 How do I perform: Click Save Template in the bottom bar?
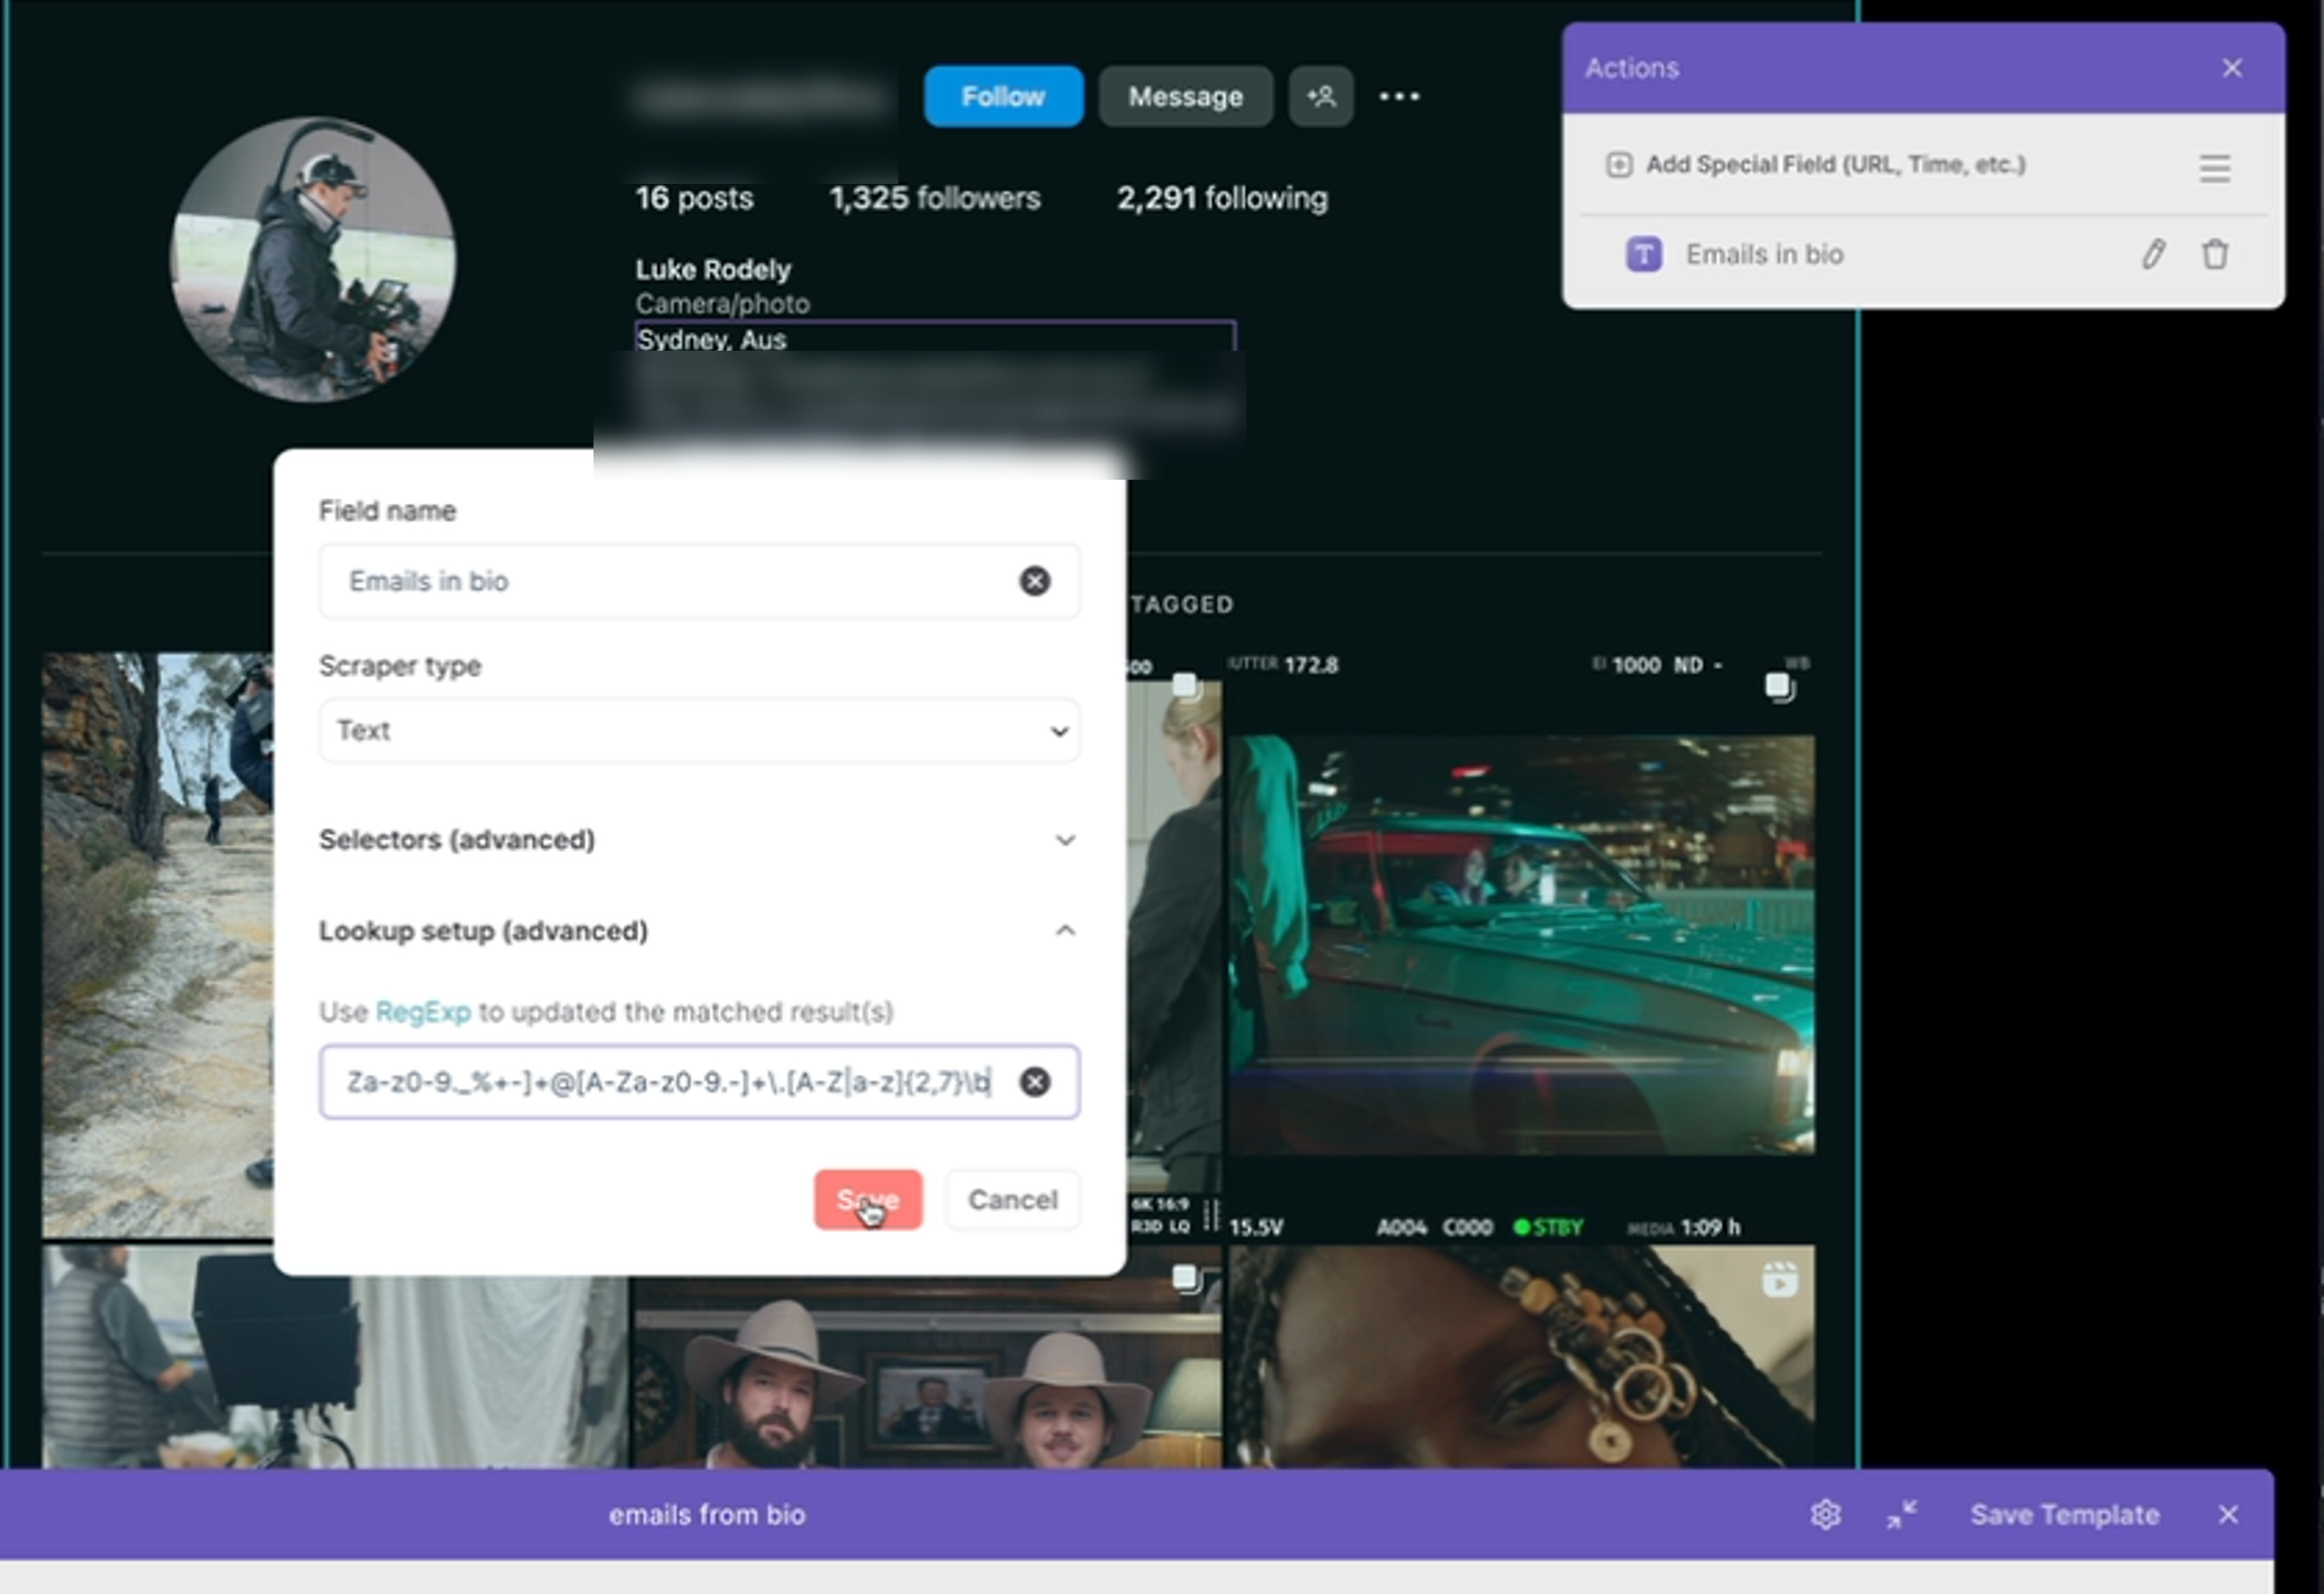point(2065,1514)
